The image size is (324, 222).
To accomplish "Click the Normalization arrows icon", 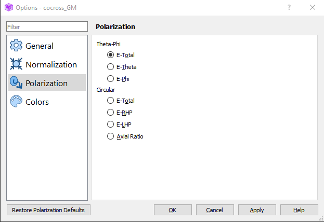I will pyautogui.click(x=16, y=64).
